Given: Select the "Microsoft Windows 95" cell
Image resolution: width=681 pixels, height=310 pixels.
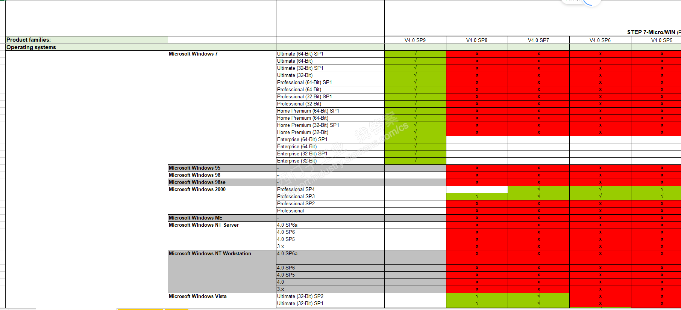Looking at the screenshot, I should 222,168.
